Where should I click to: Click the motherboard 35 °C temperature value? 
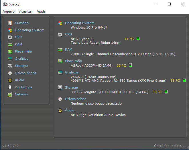[121, 65]
